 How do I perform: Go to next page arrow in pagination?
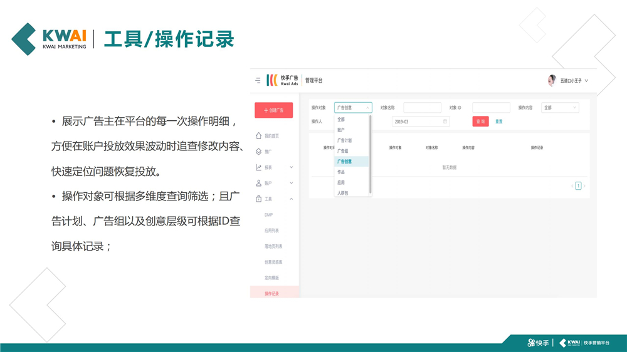point(584,186)
